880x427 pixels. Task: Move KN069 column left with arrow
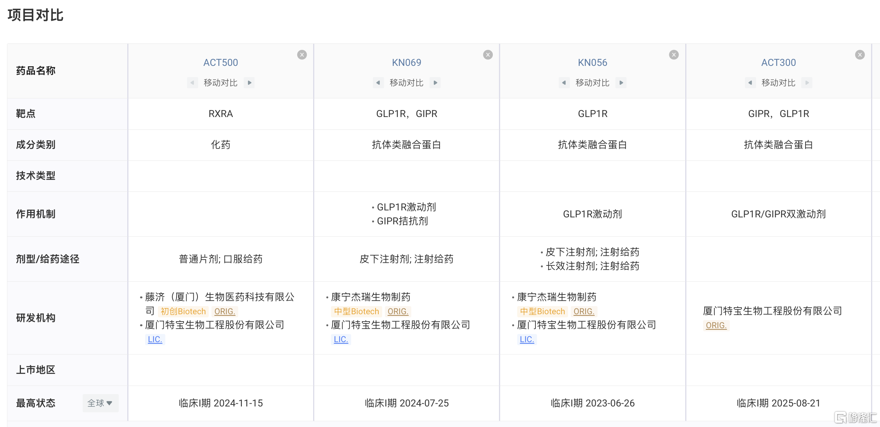[x=378, y=83]
